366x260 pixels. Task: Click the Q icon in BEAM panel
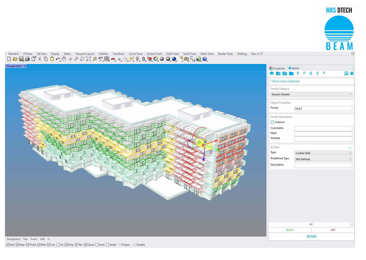point(311,73)
